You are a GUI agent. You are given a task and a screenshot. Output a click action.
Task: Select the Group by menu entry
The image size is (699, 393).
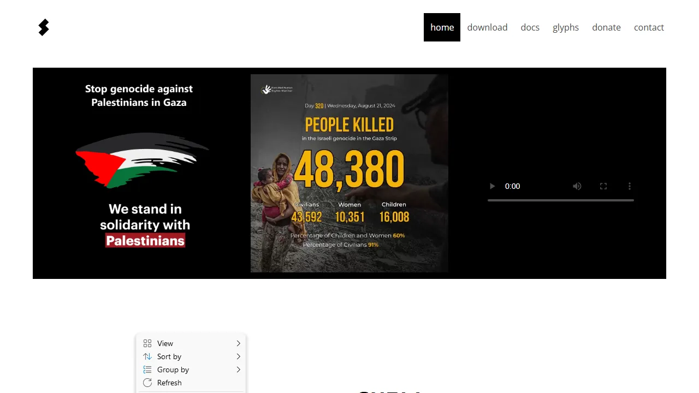click(x=173, y=370)
